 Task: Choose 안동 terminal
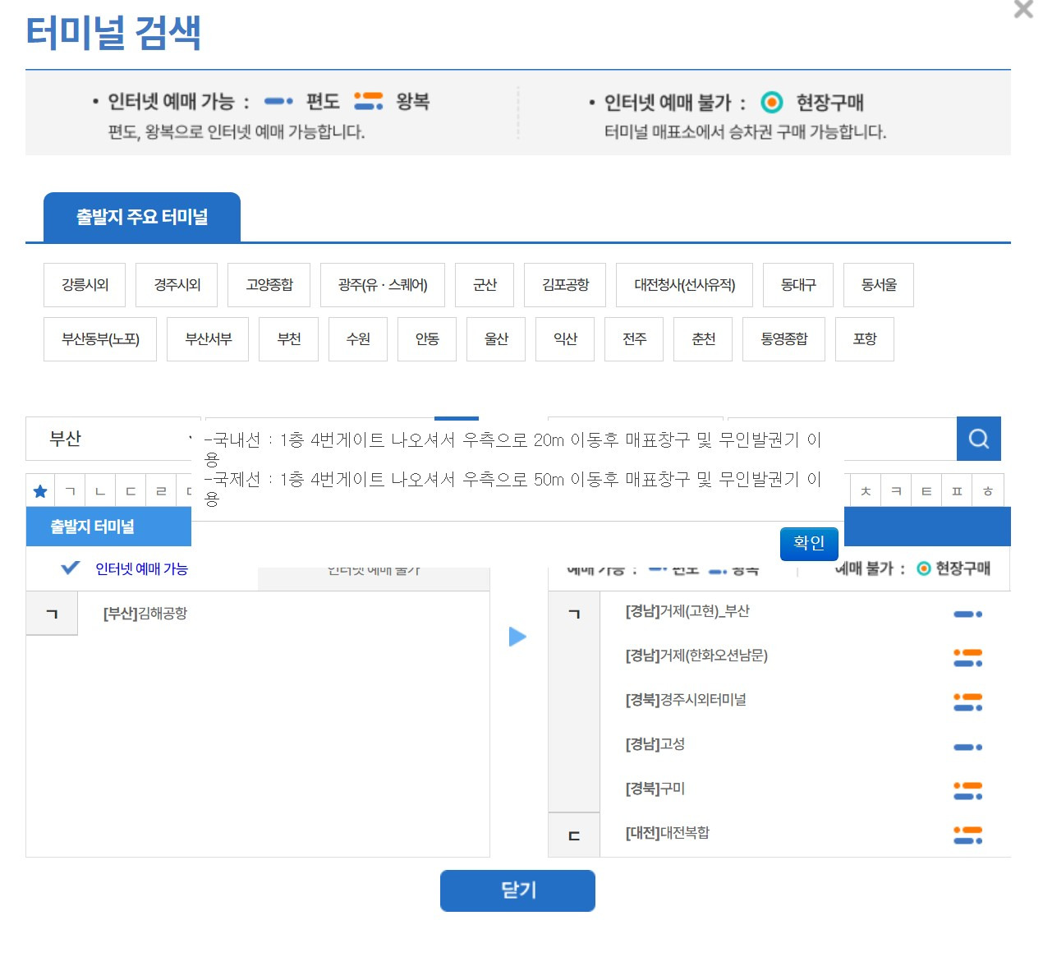(x=427, y=339)
